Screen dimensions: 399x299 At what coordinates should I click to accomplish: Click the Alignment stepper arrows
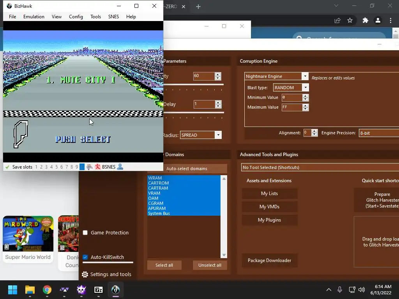pyautogui.click(x=314, y=133)
